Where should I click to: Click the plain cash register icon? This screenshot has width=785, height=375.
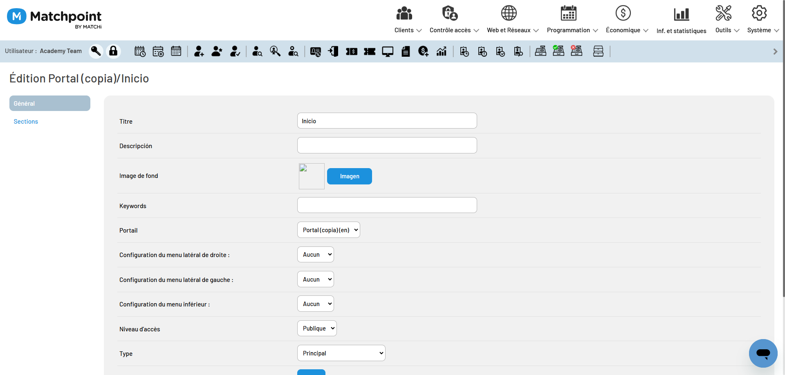(x=541, y=51)
